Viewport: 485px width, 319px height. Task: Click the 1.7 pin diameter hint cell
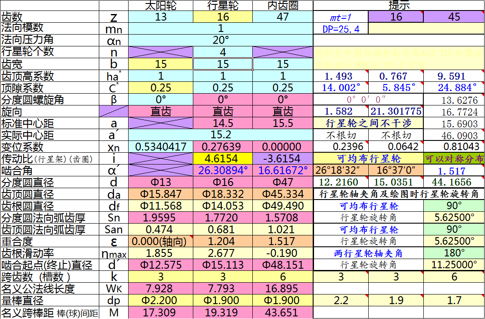[x=454, y=300]
